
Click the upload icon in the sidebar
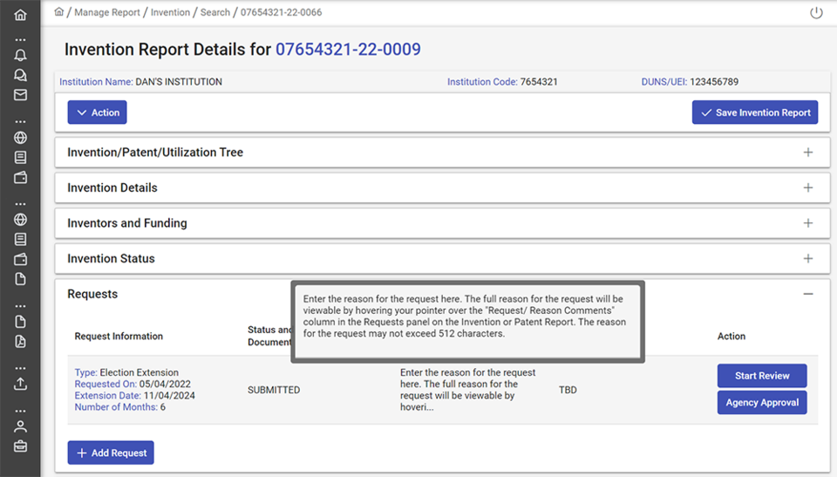click(x=20, y=383)
